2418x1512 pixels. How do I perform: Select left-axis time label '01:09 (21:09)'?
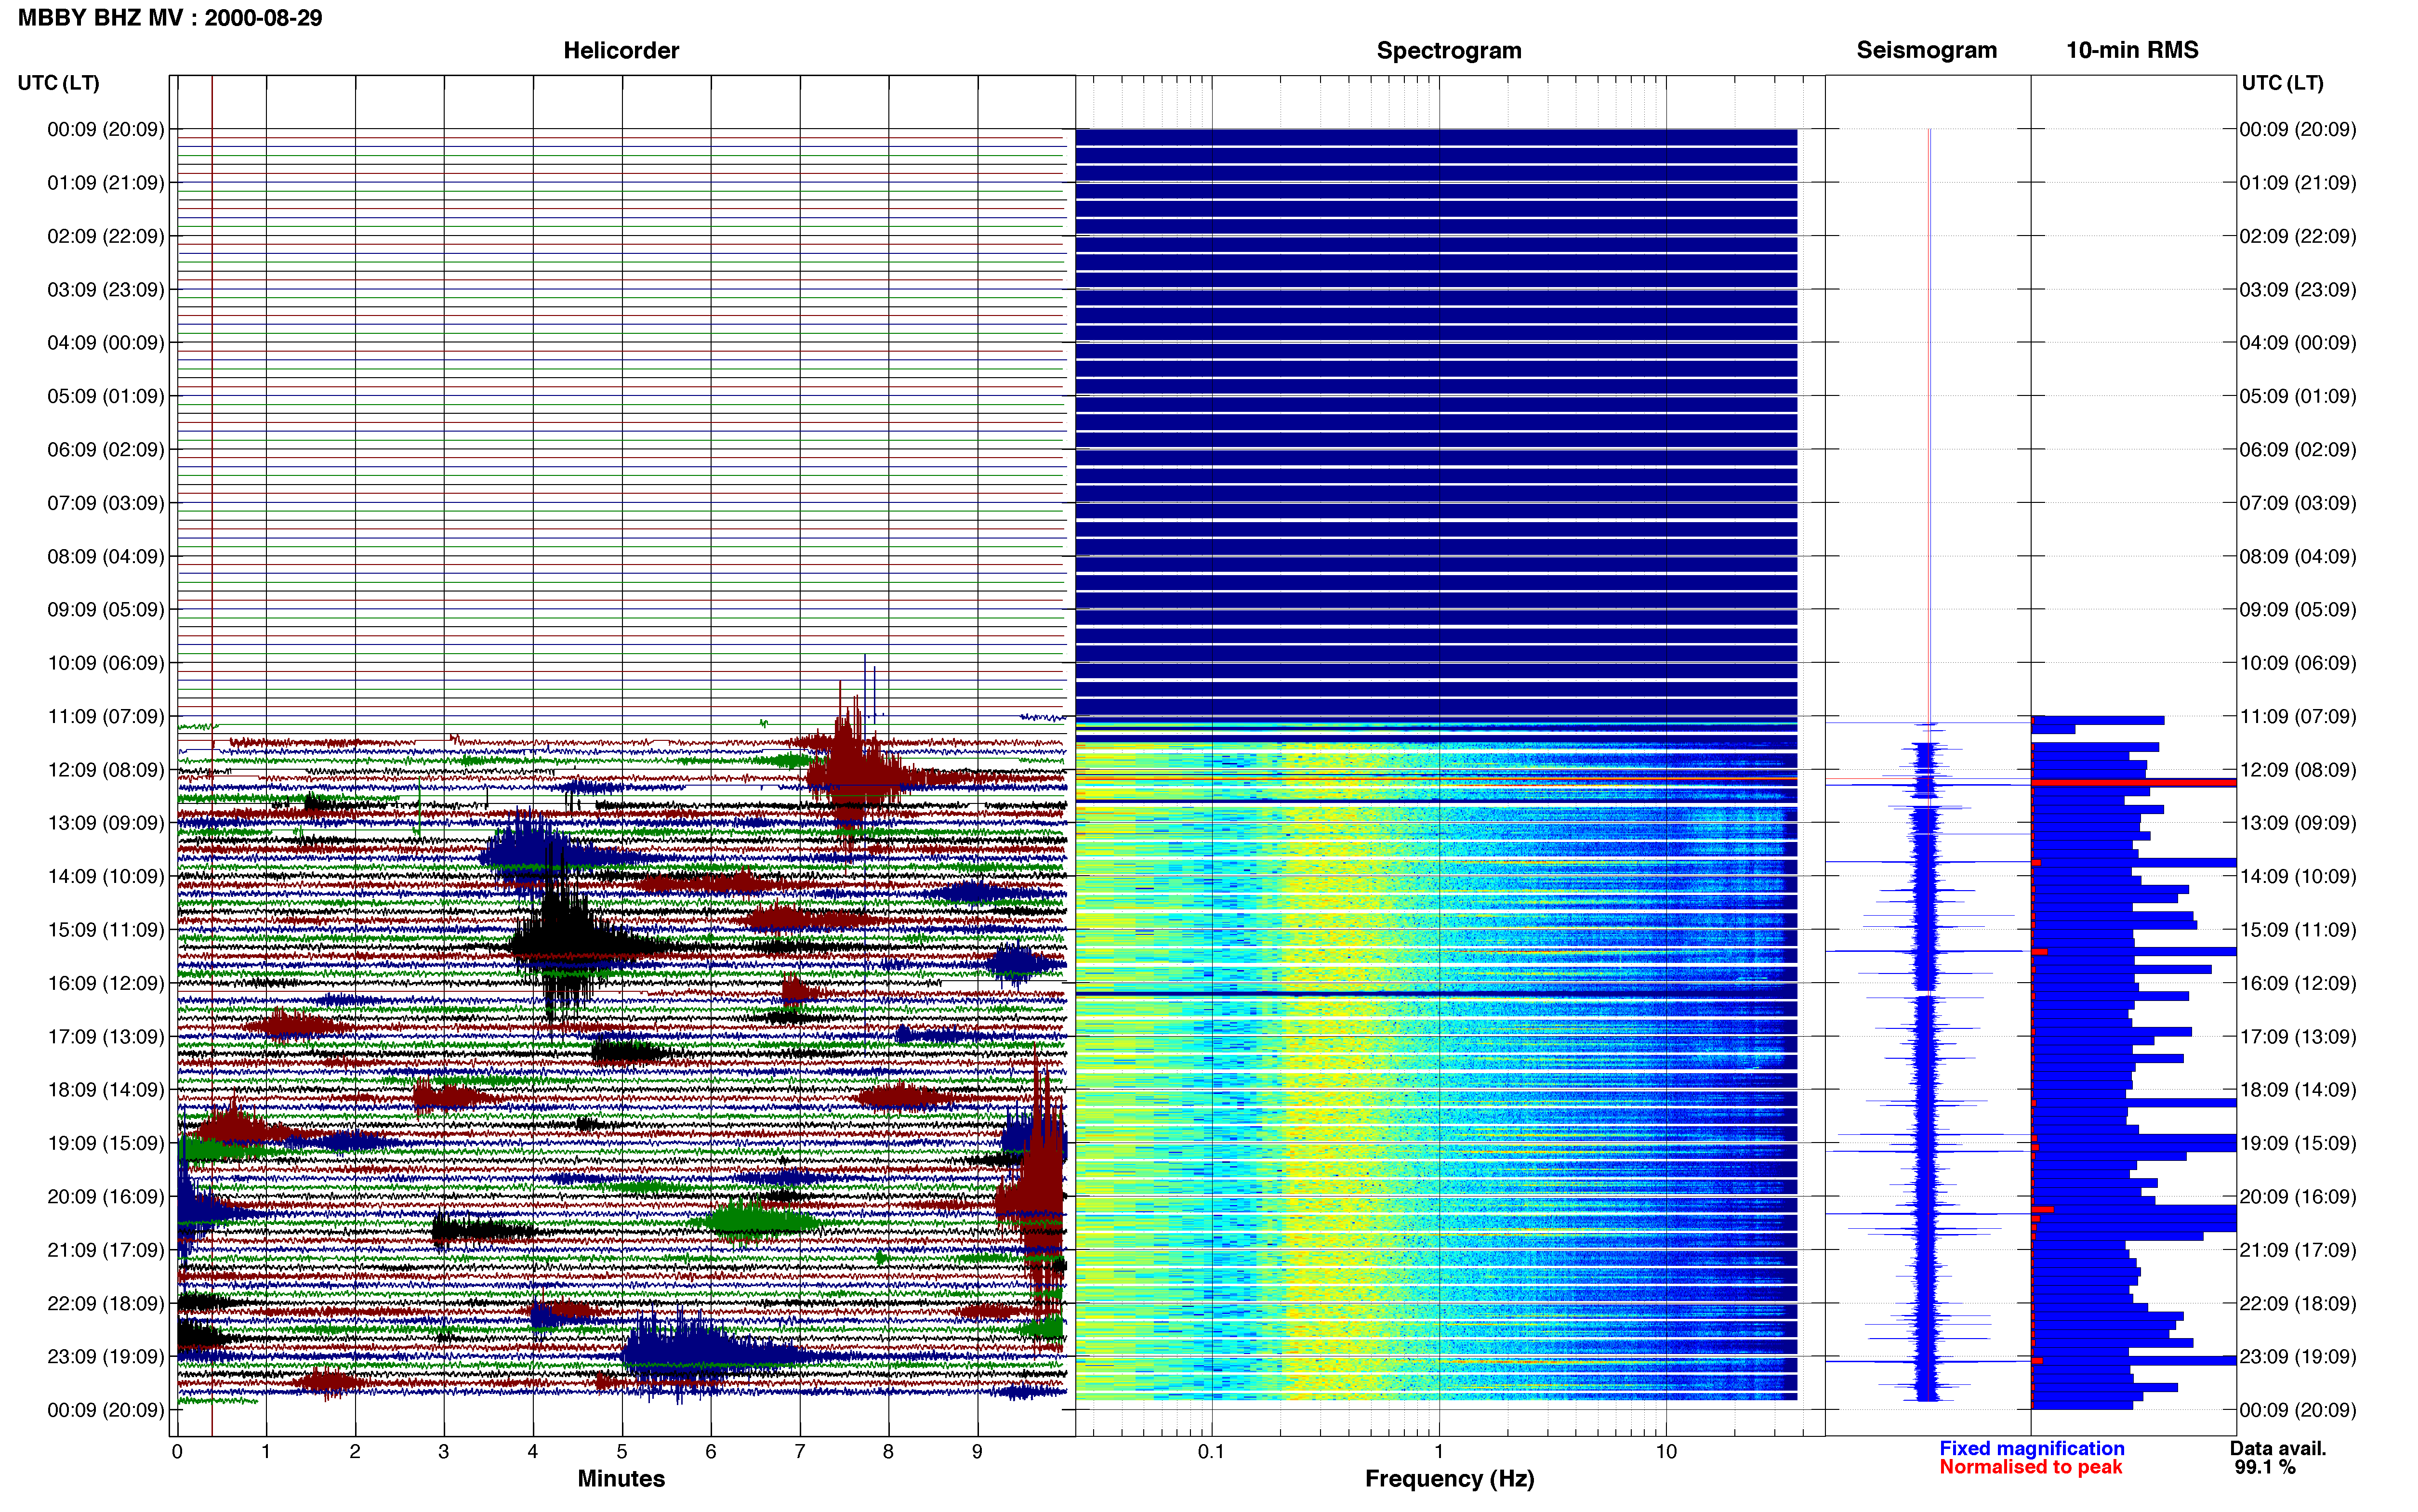pos(106,183)
